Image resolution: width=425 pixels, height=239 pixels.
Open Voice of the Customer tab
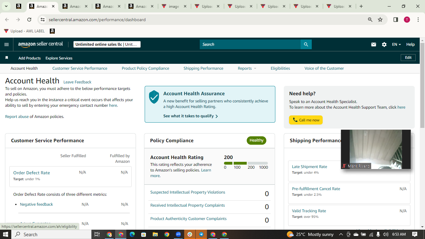coord(324,68)
